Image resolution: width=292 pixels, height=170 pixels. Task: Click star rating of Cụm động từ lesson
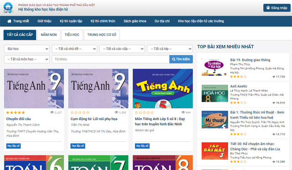(x=80, y=112)
